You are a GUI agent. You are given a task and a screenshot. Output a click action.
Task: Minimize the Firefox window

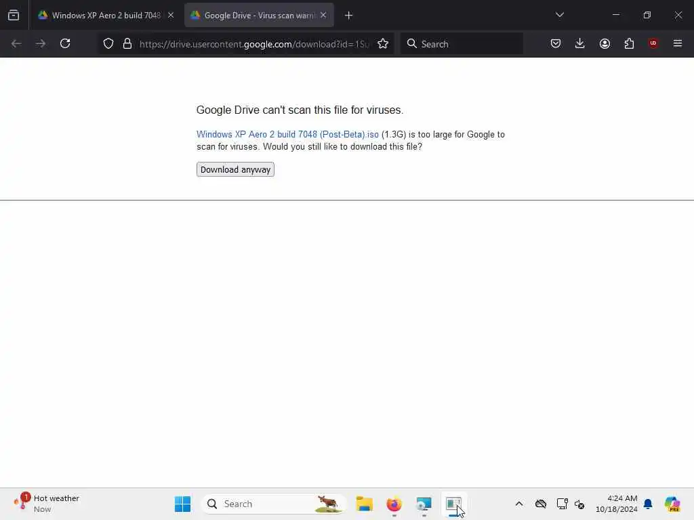(616, 15)
